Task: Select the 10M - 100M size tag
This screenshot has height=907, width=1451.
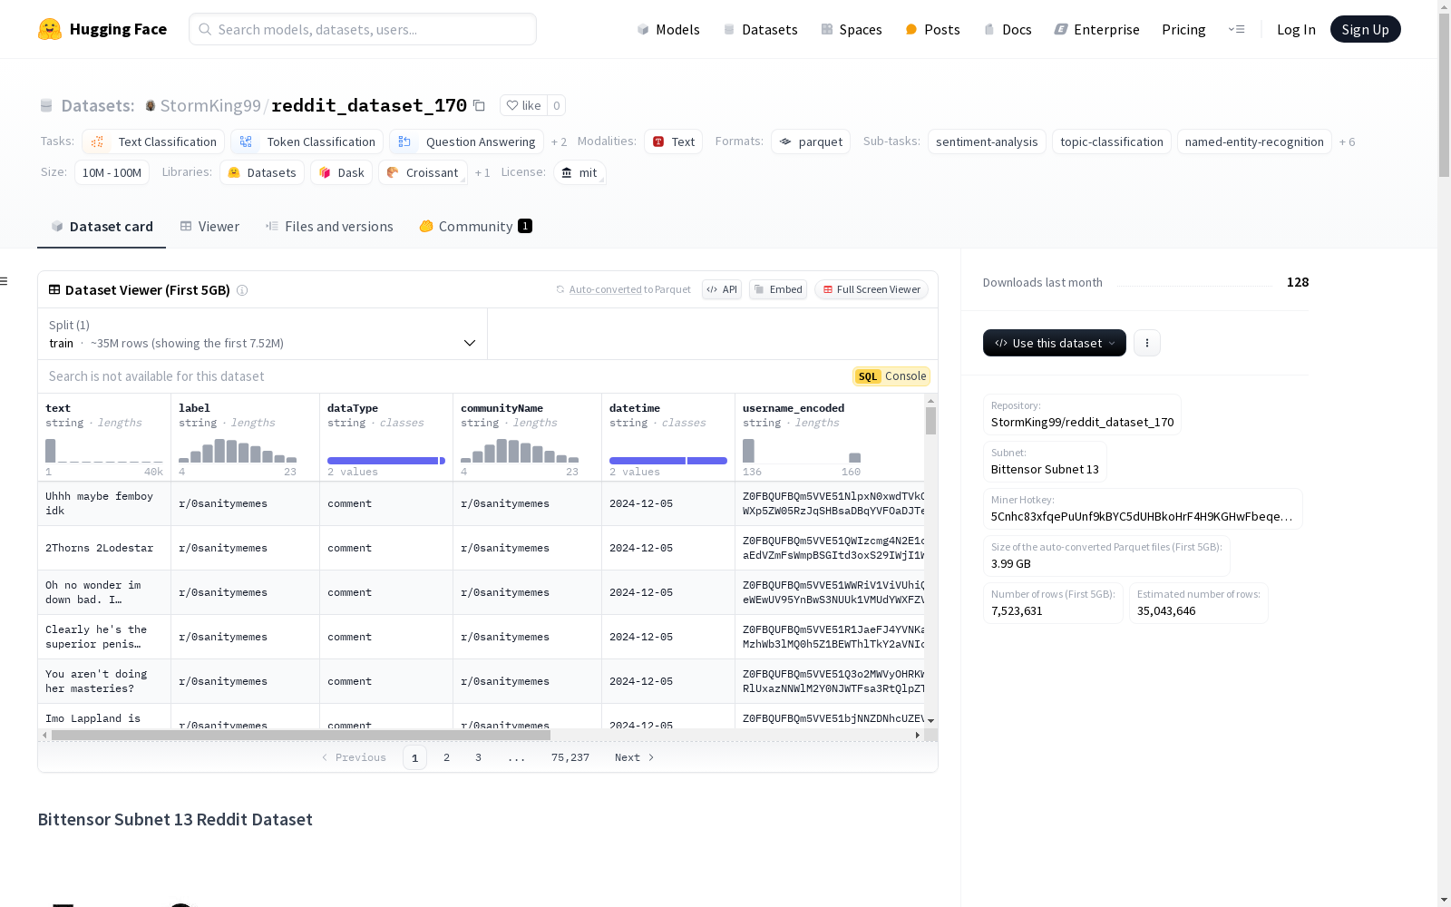Action: (112, 173)
